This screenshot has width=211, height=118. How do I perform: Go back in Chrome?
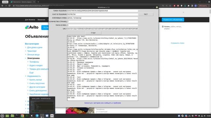tap(2, 6)
